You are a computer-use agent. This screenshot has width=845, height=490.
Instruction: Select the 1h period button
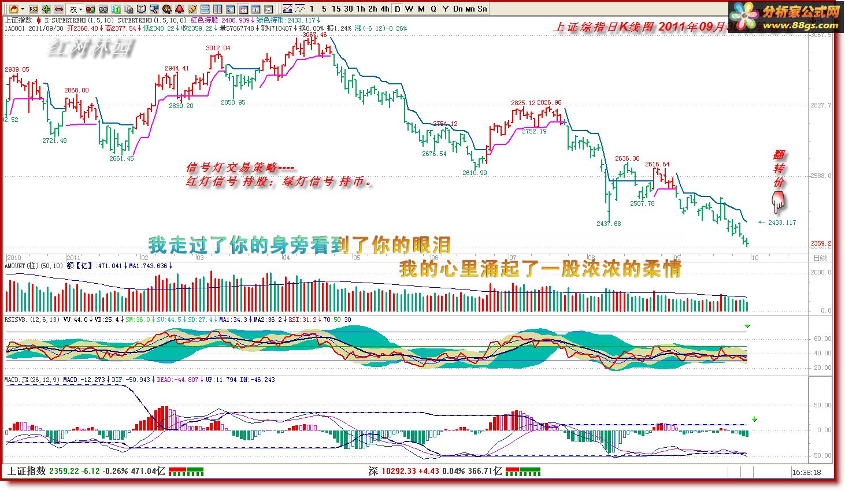point(361,9)
